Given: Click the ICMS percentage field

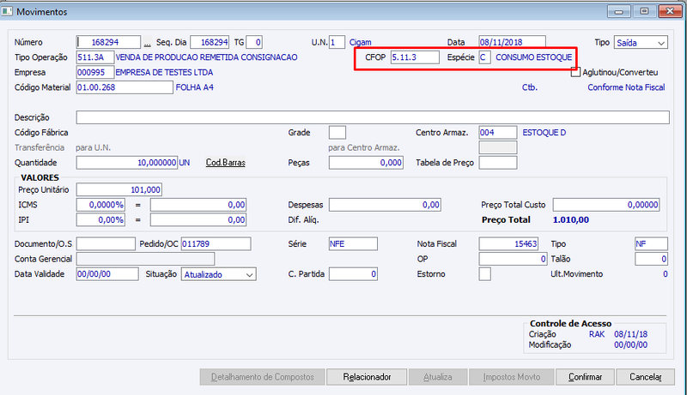Looking at the screenshot, I should (x=100, y=205).
